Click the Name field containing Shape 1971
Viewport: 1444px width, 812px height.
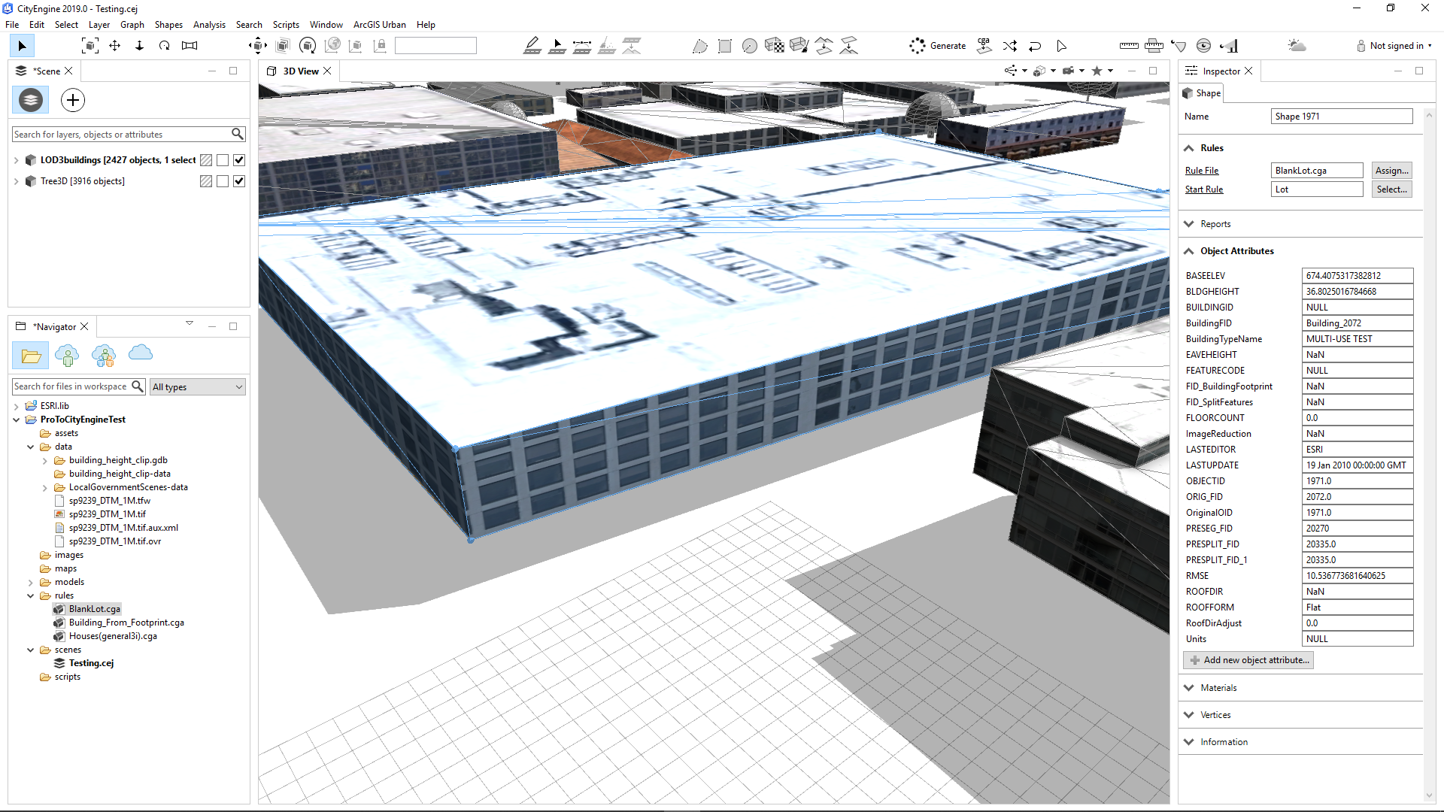coord(1342,117)
